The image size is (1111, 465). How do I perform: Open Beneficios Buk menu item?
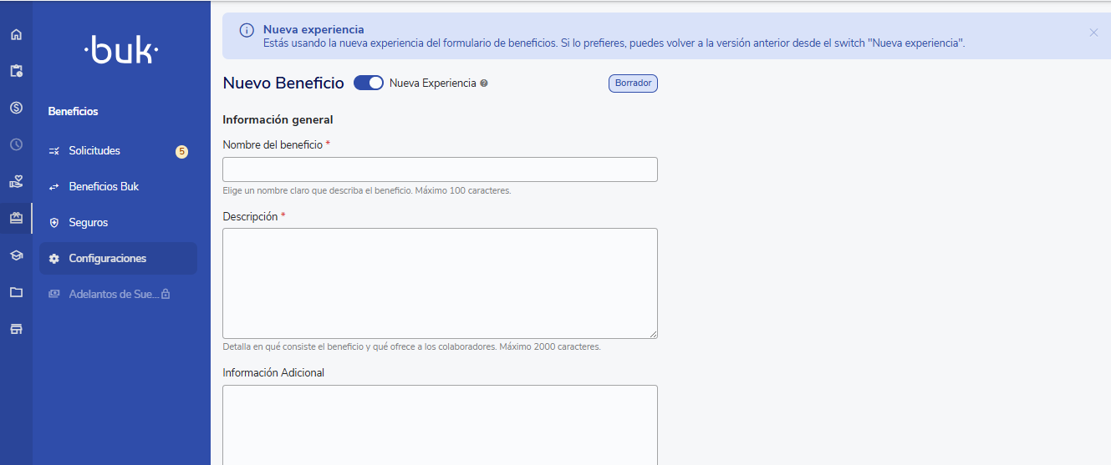point(104,187)
